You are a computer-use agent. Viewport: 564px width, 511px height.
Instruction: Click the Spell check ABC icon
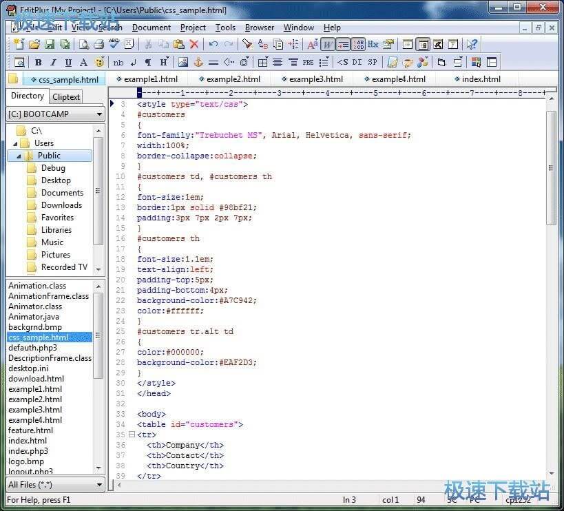pyautogui.click(x=114, y=44)
